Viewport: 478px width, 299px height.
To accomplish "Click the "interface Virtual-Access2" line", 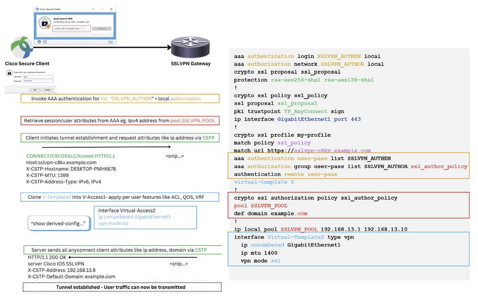I will coord(127,210).
